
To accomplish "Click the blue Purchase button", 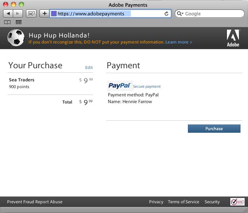I will tap(214, 129).
